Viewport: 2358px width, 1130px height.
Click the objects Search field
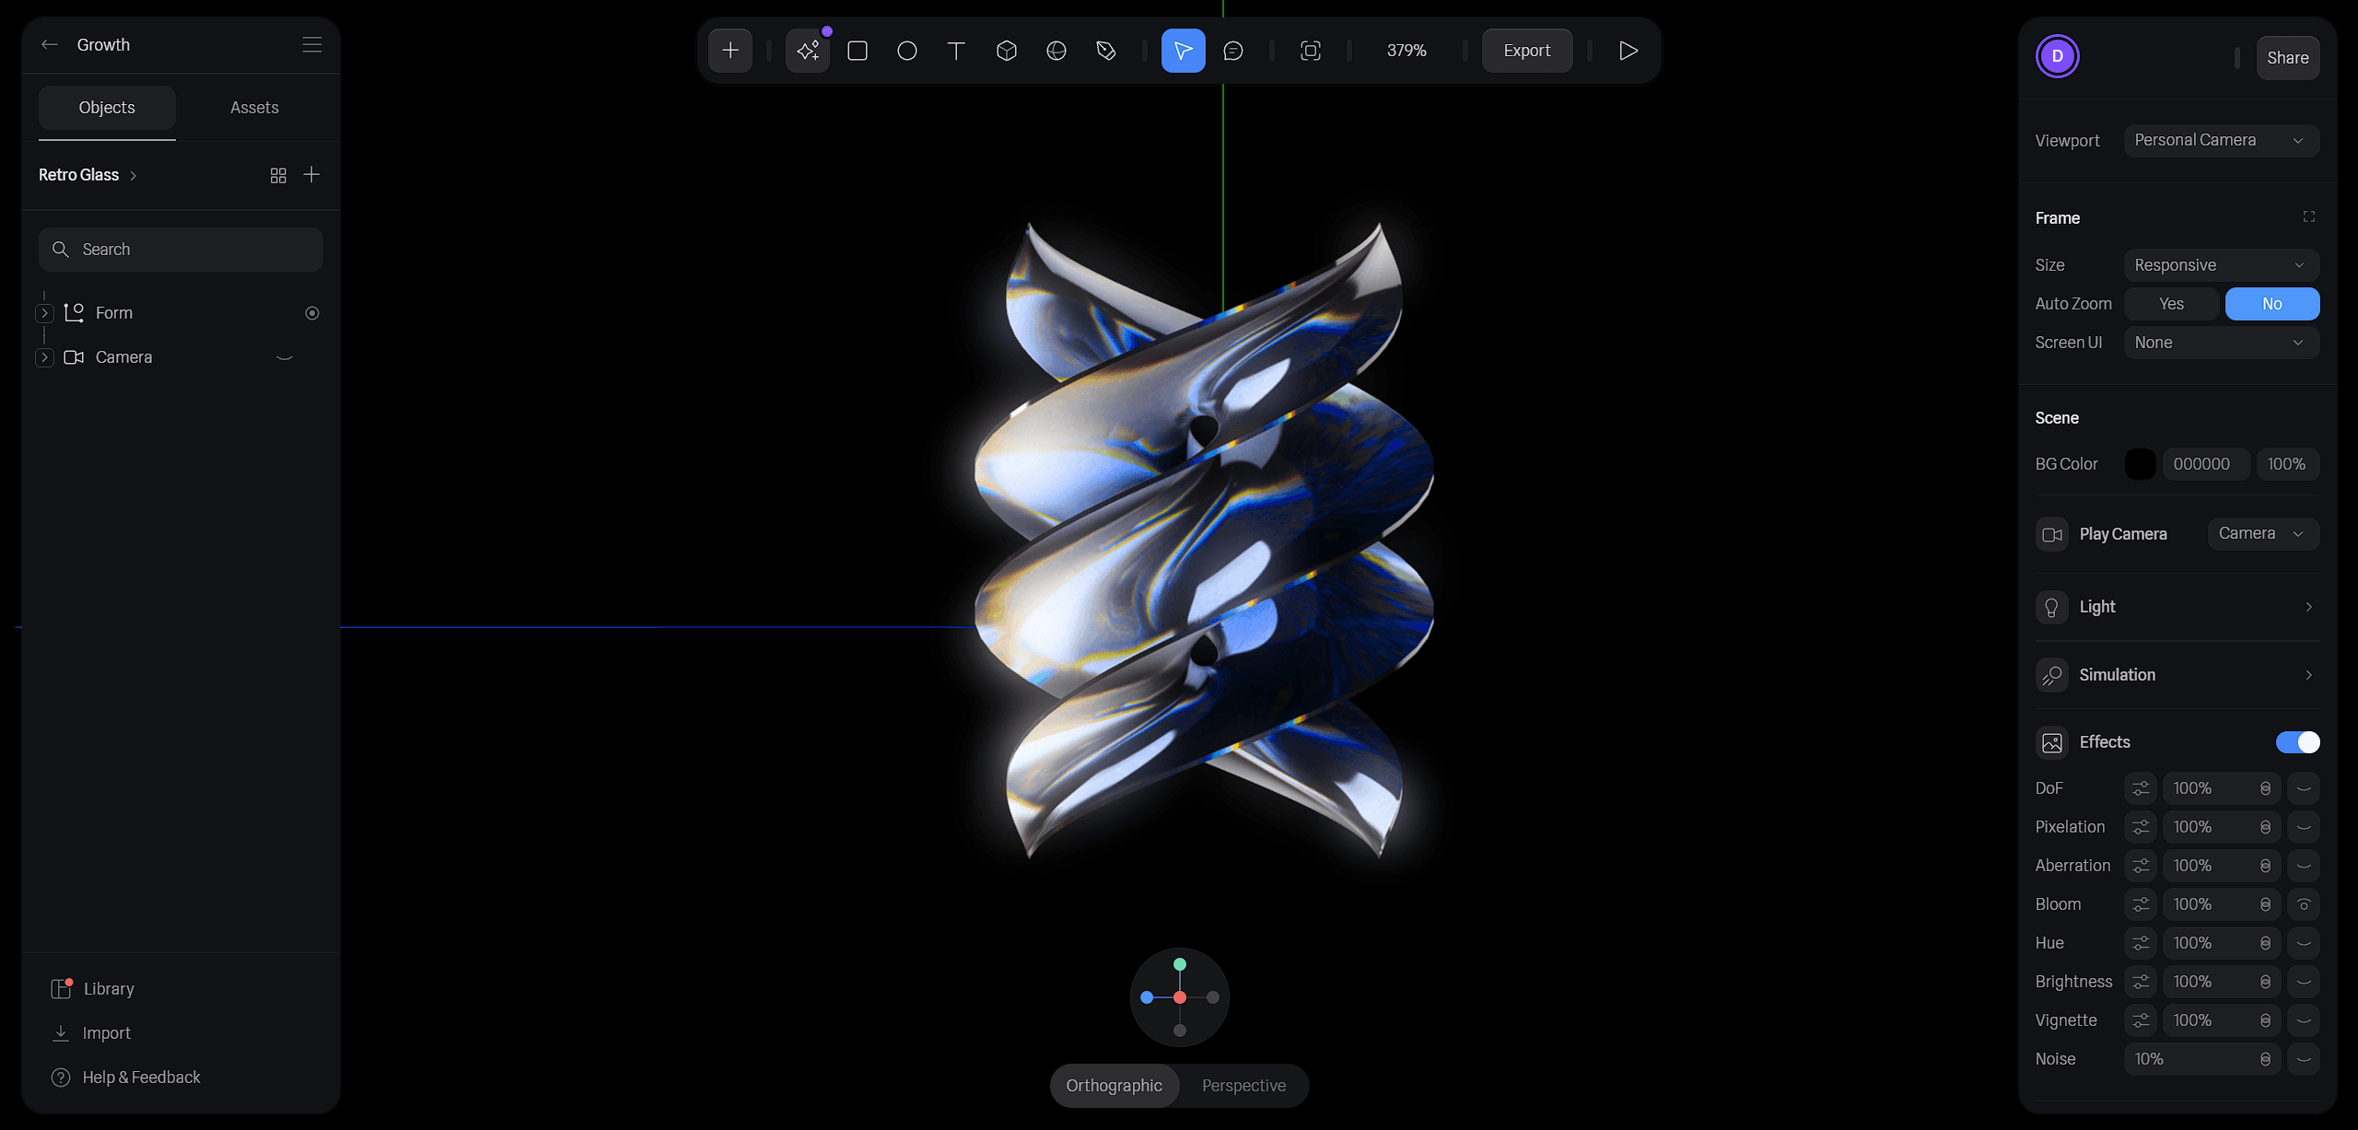coord(181,250)
